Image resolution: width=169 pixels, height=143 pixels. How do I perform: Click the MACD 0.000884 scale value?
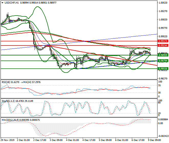pyautogui.click(x=163, y=120)
